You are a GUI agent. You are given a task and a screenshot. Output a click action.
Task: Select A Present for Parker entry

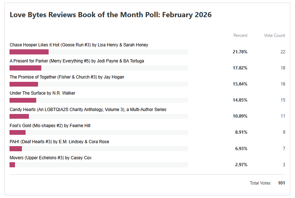77,61
